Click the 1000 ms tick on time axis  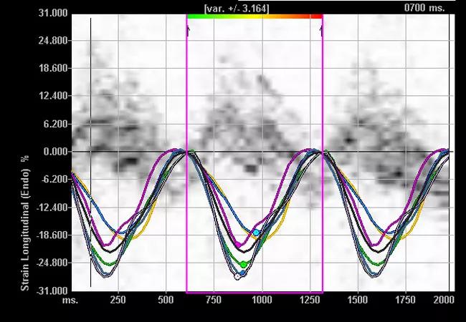[x=262, y=301]
